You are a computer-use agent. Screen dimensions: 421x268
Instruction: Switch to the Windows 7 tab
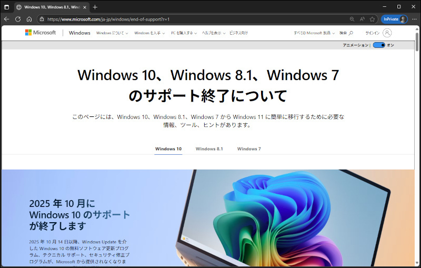coord(249,149)
